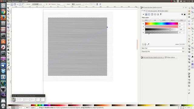The image size is (194, 109).
Task: Open Repeat mode dropdown
Action: [61, 4]
